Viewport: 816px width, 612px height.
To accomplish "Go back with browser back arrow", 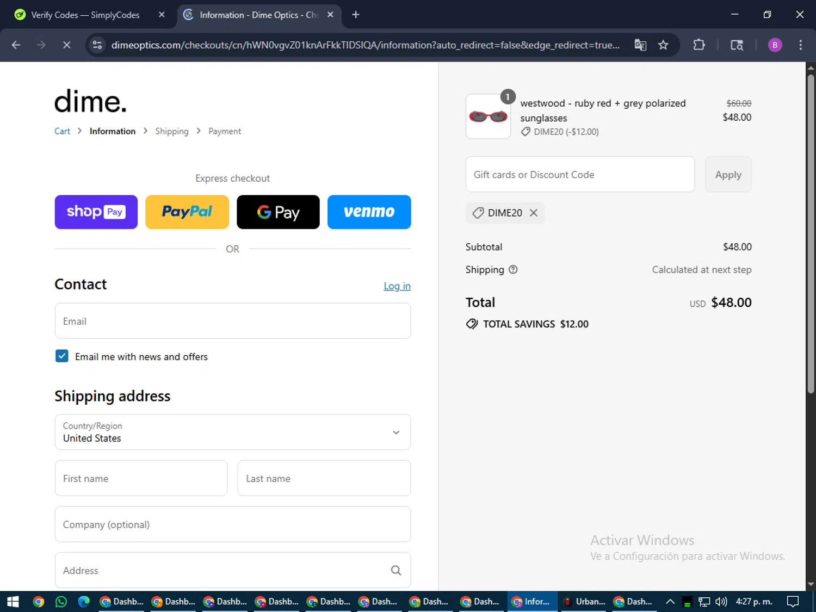I will [x=16, y=45].
